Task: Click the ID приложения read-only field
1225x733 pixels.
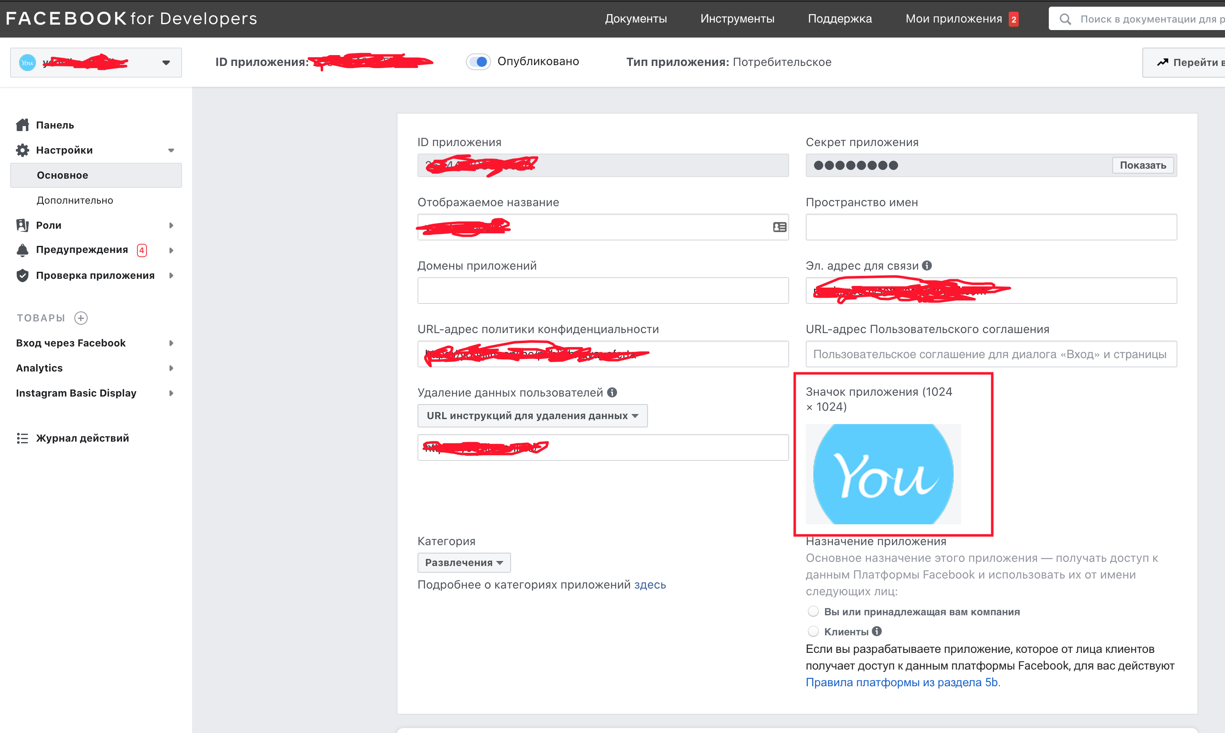Action: (602, 165)
